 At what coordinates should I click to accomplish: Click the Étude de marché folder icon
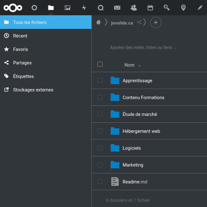tap(115, 114)
